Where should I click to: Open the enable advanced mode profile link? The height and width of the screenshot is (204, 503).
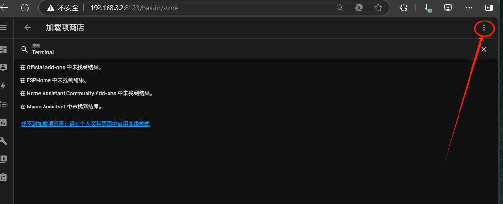coord(85,124)
